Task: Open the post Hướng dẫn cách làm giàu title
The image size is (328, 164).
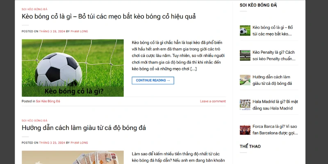Action: coord(84,128)
